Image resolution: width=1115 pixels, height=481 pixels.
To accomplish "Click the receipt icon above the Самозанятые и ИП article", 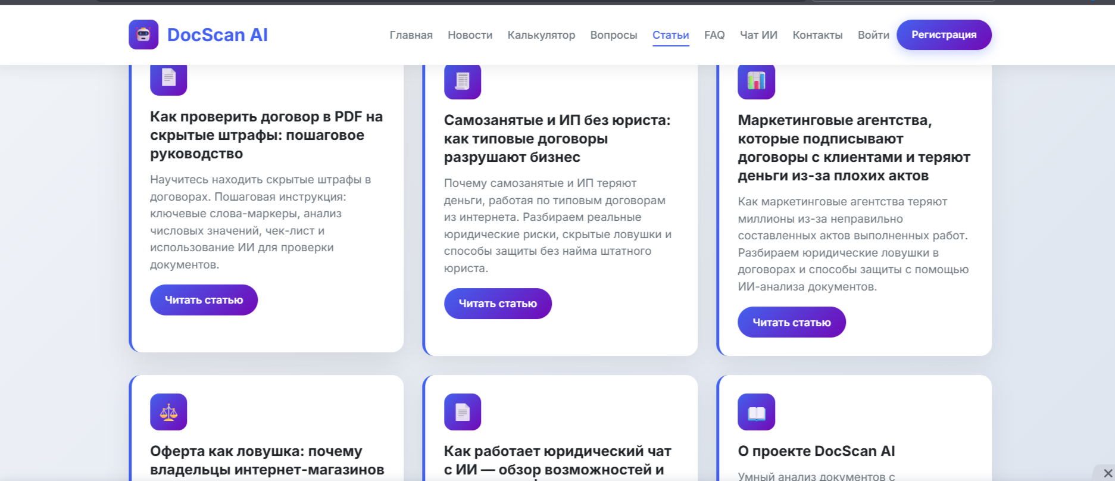I will pos(463,82).
